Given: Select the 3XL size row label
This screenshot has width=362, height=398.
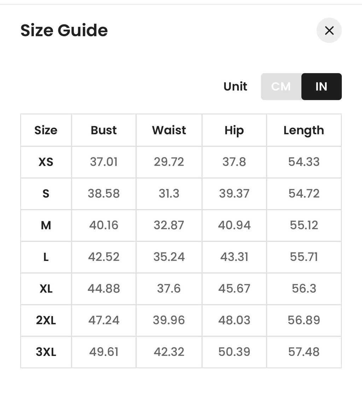Looking at the screenshot, I should coord(46,352).
